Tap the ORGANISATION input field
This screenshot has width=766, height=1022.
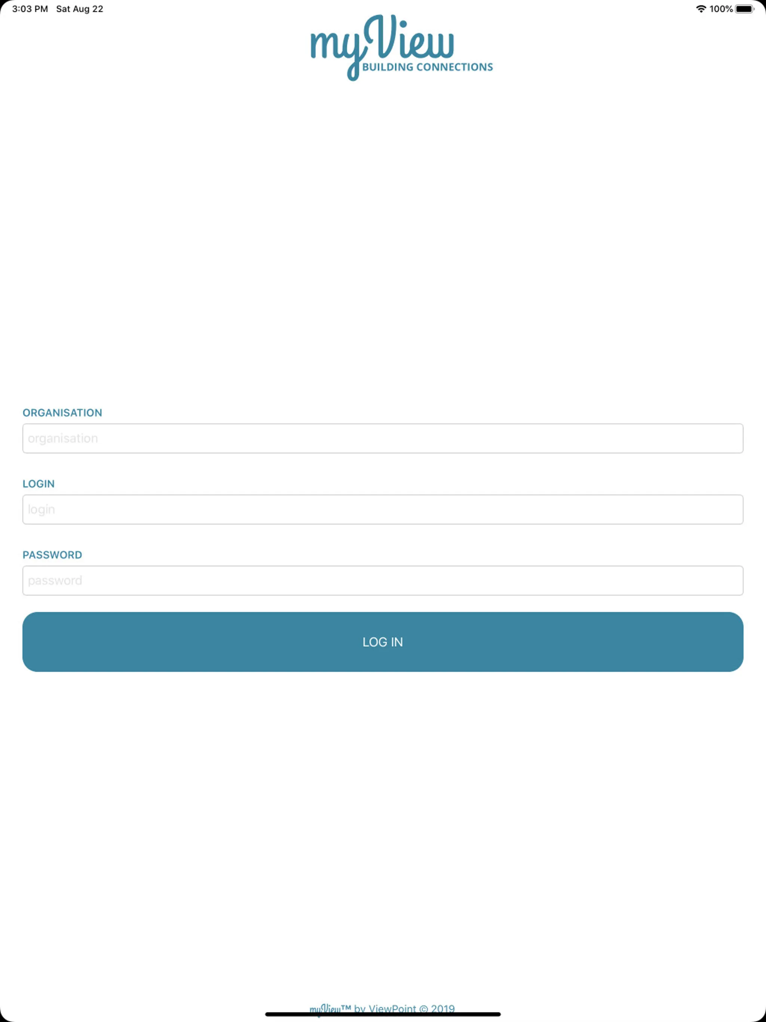pos(383,438)
